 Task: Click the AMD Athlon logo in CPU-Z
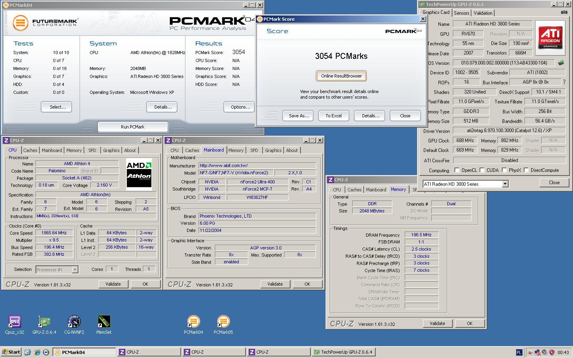click(139, 173)
